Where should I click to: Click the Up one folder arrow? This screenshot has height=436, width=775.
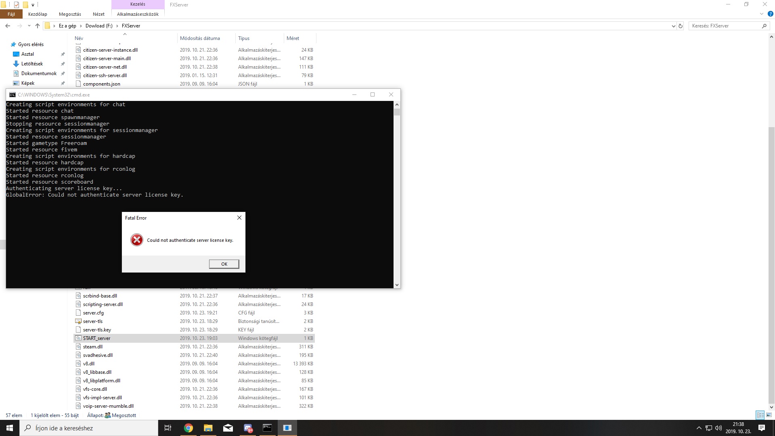38,26
